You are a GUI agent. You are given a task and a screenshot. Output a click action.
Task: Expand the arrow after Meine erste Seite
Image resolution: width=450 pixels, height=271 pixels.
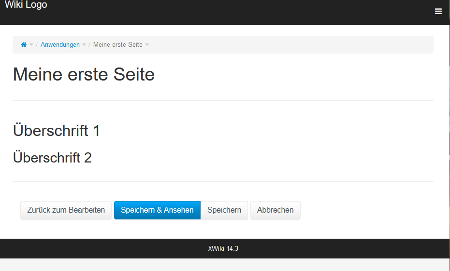pos(147,45)
